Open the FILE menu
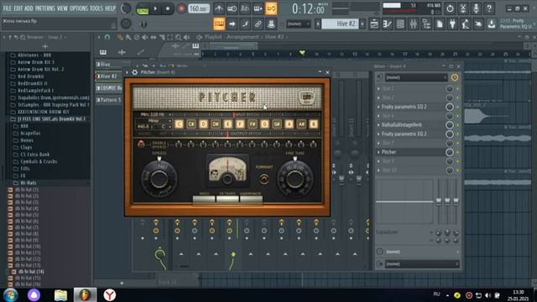Viewport: 537px width, 302px height. tap(8, 8)
